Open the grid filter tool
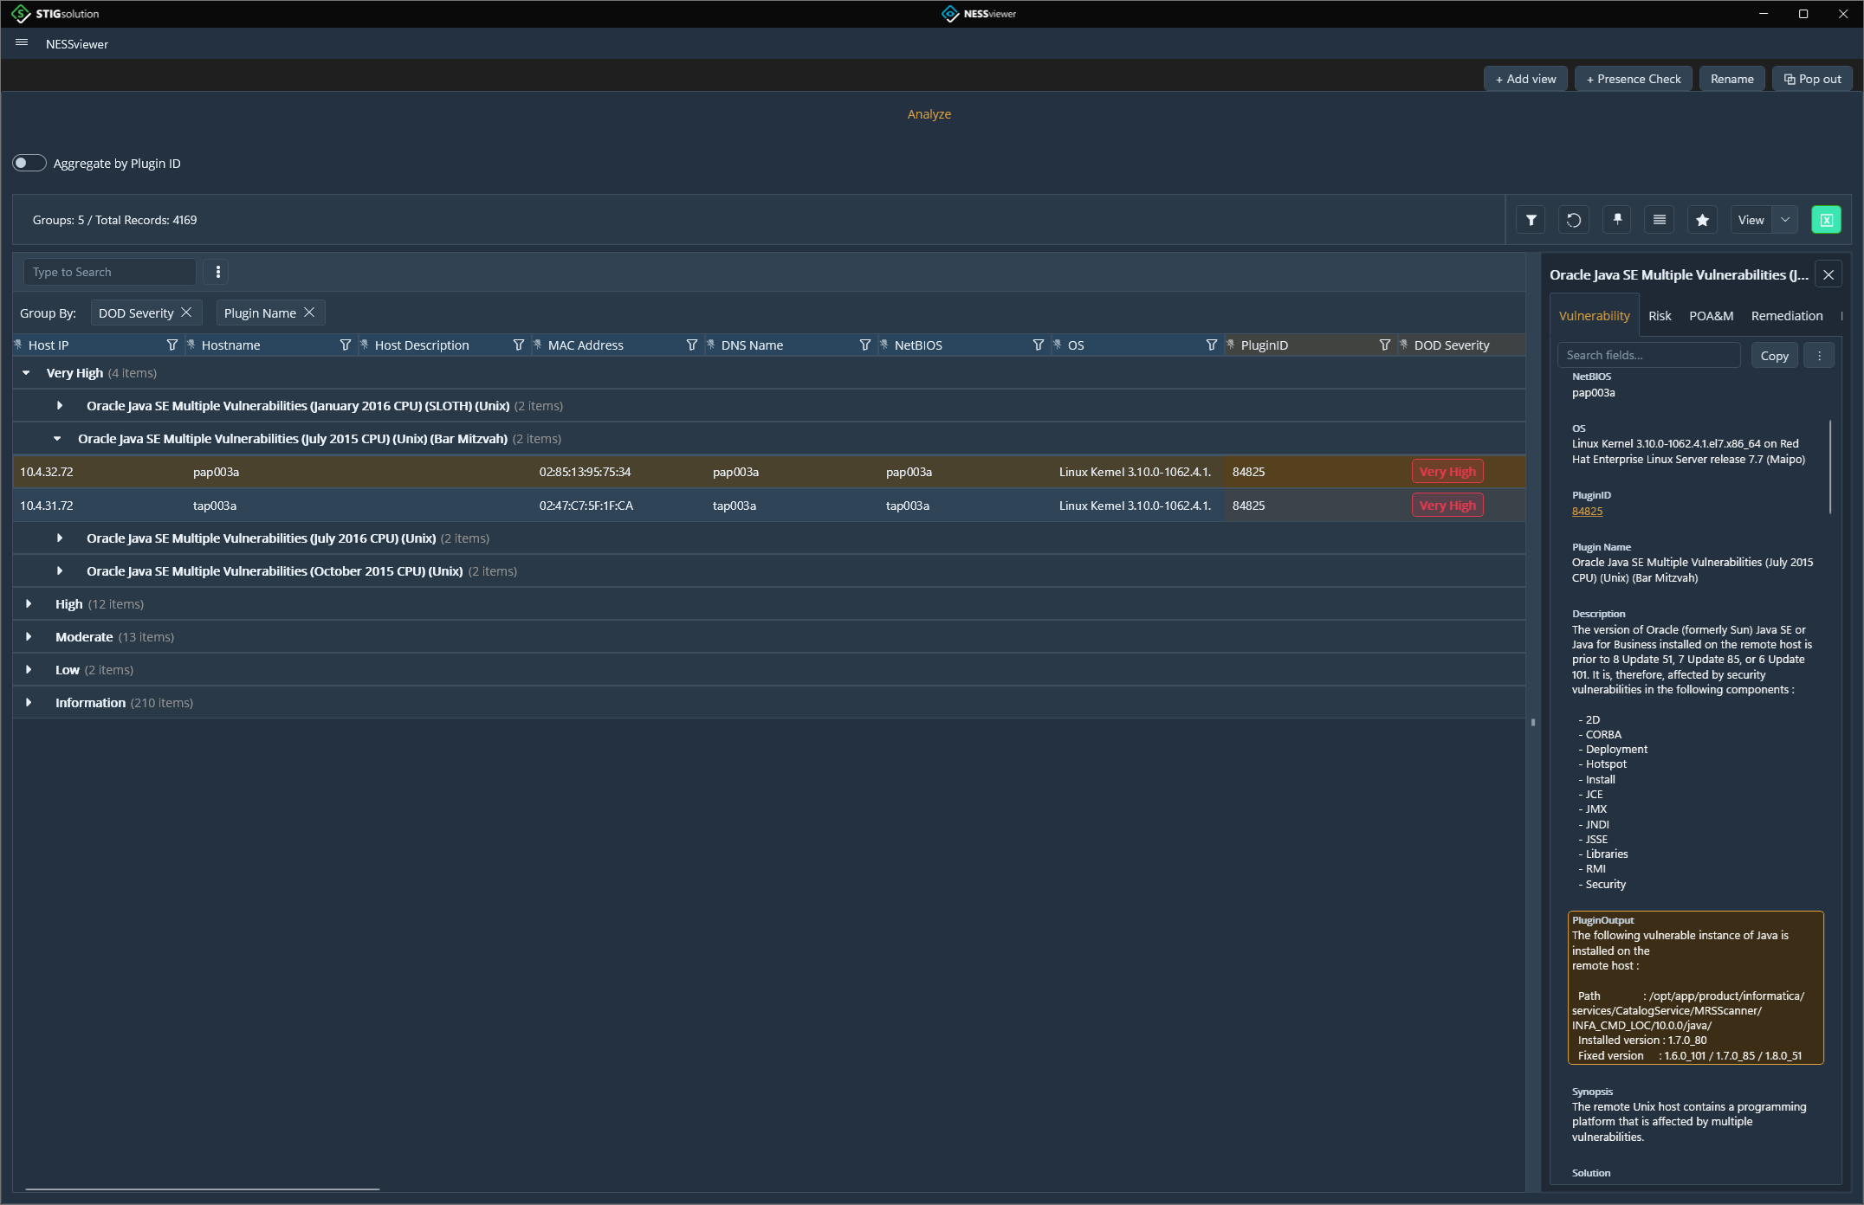1864x1205 pixels. click(1531, 220)
